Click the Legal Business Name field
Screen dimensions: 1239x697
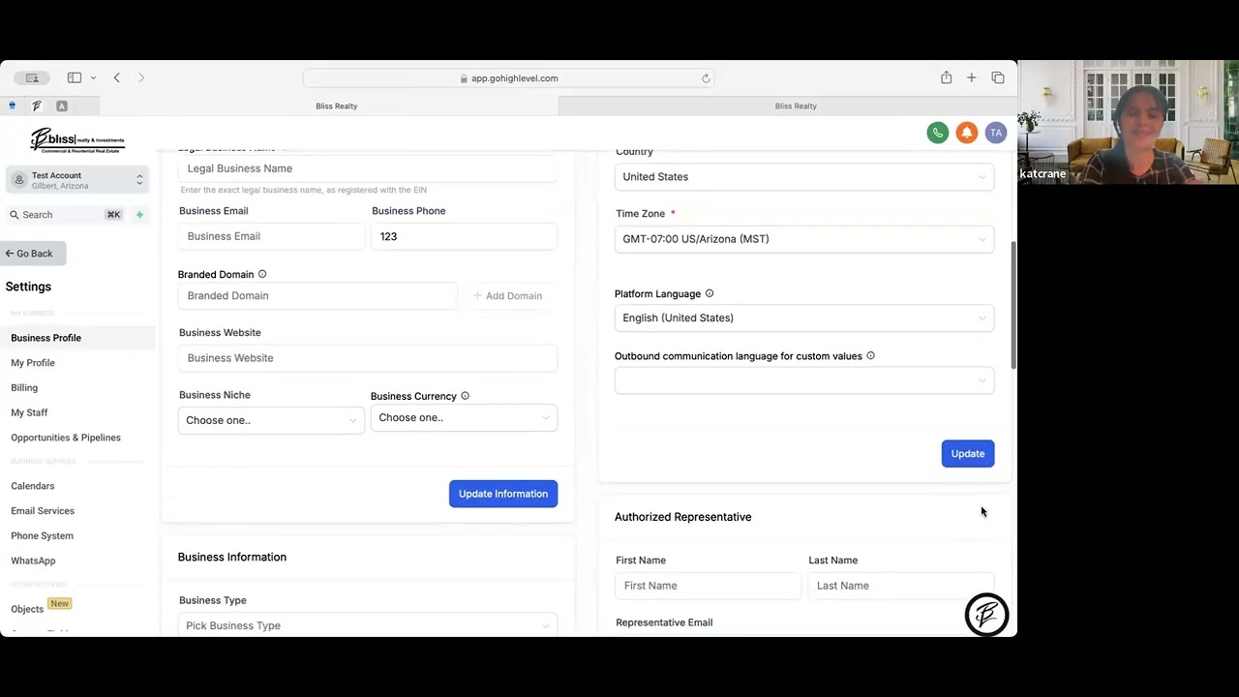368,168
